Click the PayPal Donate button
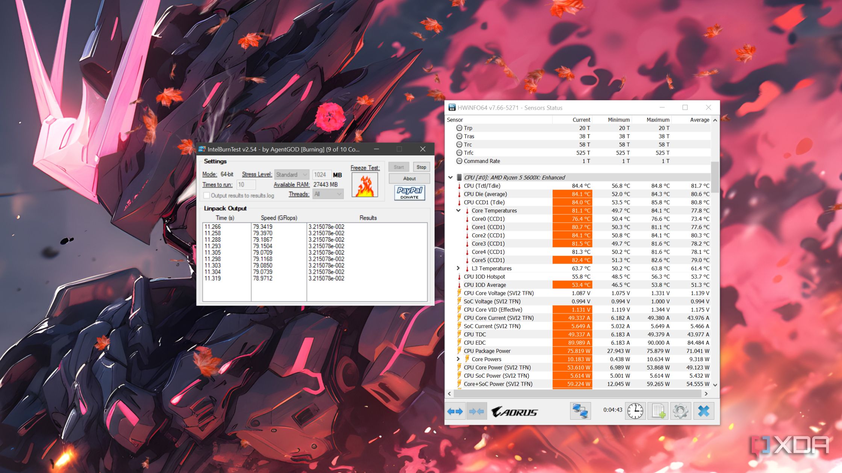This screenshot has width=842, height=473. 409,193
